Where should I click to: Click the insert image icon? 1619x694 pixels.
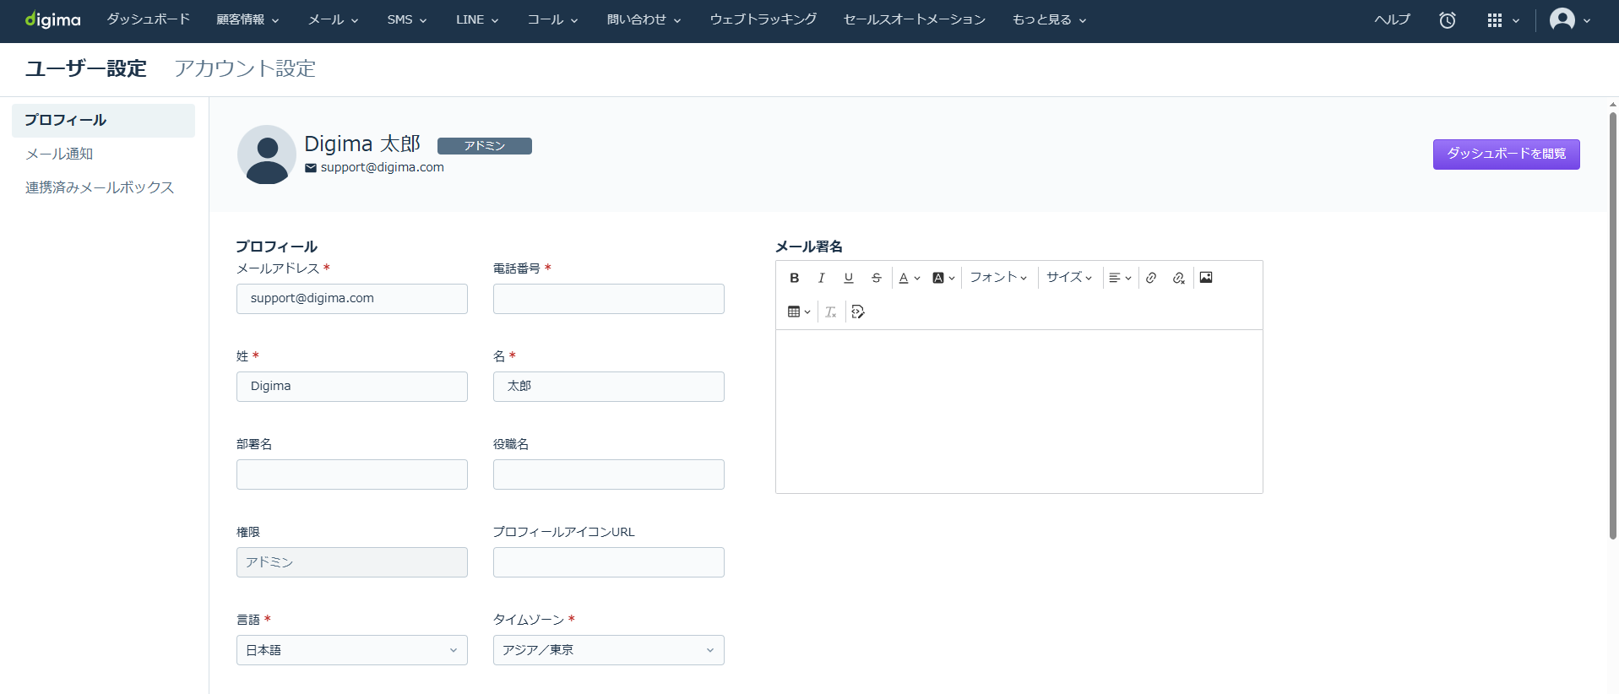[1206, 278]
